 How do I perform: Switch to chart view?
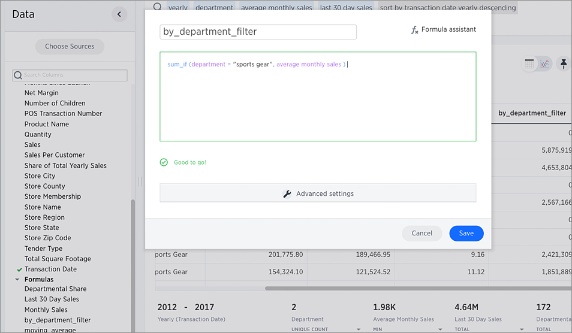544,64
